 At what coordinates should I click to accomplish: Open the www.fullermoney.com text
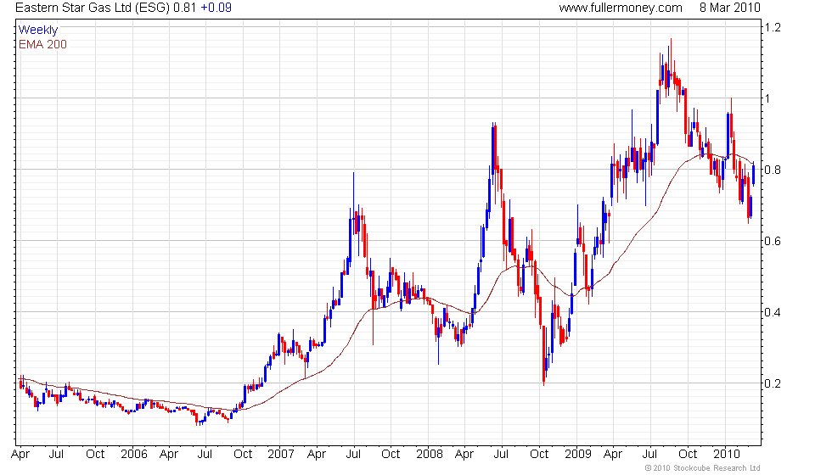621,8
